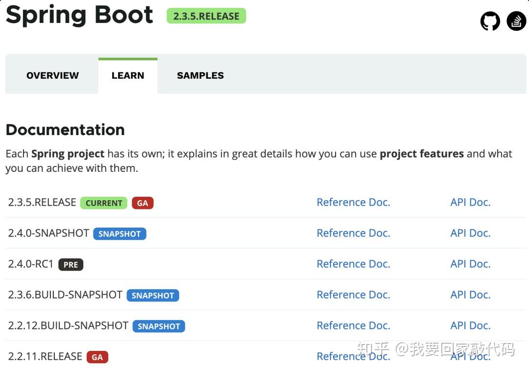The height and width of the screenshot is (371, 529).
Task: Open the SAMPLES tab
Action: point(200,75)
